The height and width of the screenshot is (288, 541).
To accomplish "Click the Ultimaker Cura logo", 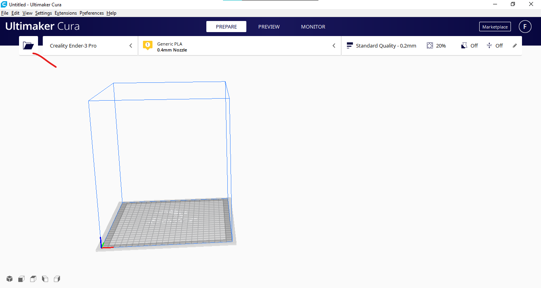I will pyautogui.click(x=42, y=27).
